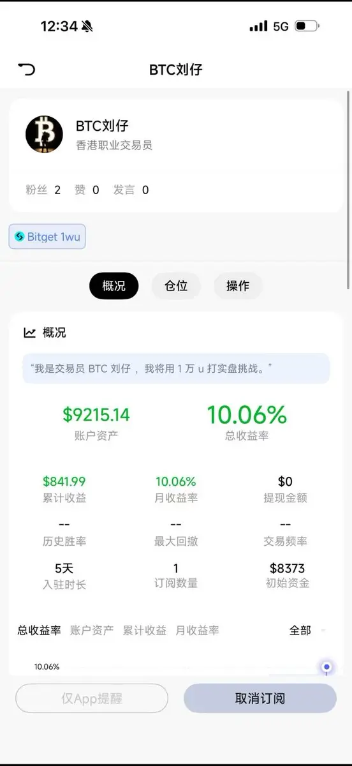Click the chart endpoint marker dot
Screen dimensions: 352x766
(x=326, y=667)
